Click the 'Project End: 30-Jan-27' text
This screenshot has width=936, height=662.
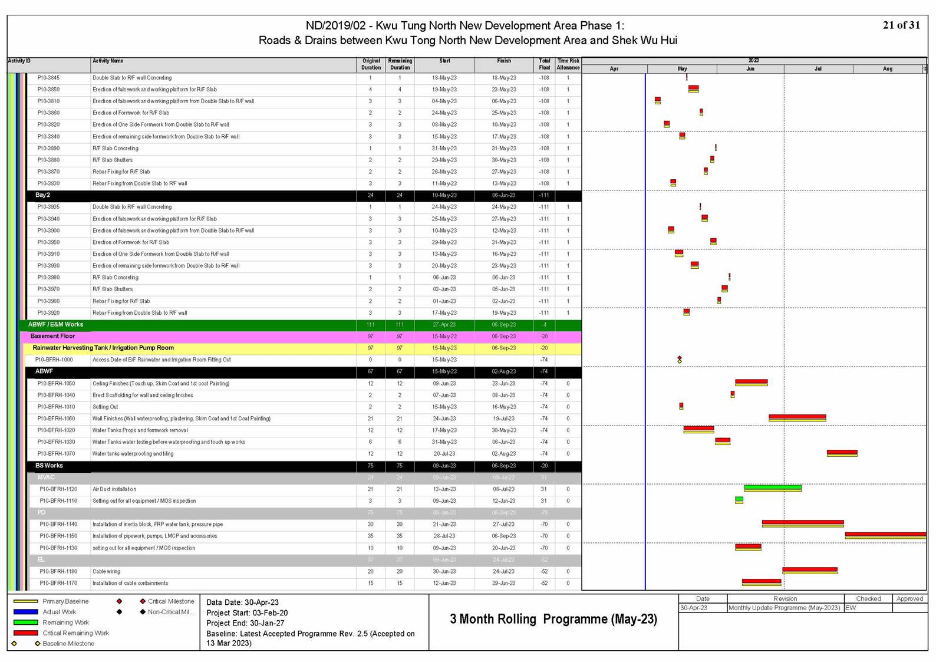[x=245, y=623]
